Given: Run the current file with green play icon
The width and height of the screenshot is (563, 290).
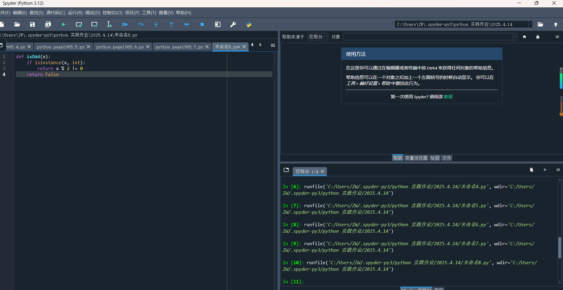Looking at the screenshot, I should [x=63, y=24].
